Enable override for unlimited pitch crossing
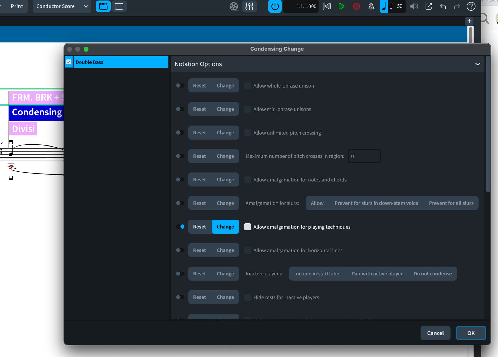This screenshot has width=498, height=357. pos(180,133)
